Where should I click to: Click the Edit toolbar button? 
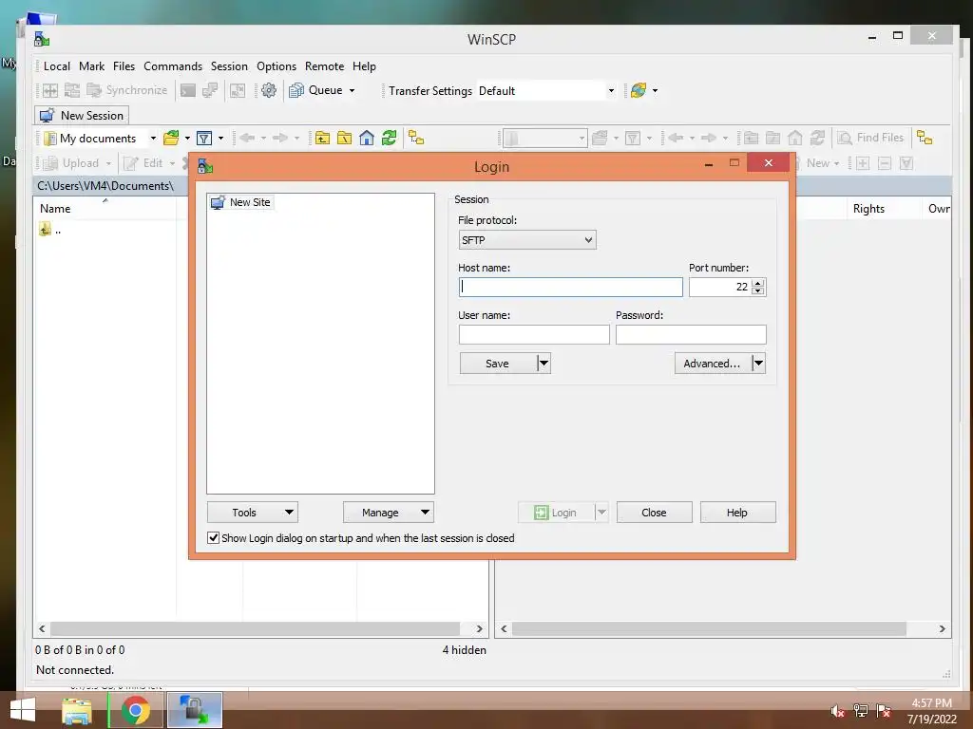pyautogui.click(x=143, y=163)
